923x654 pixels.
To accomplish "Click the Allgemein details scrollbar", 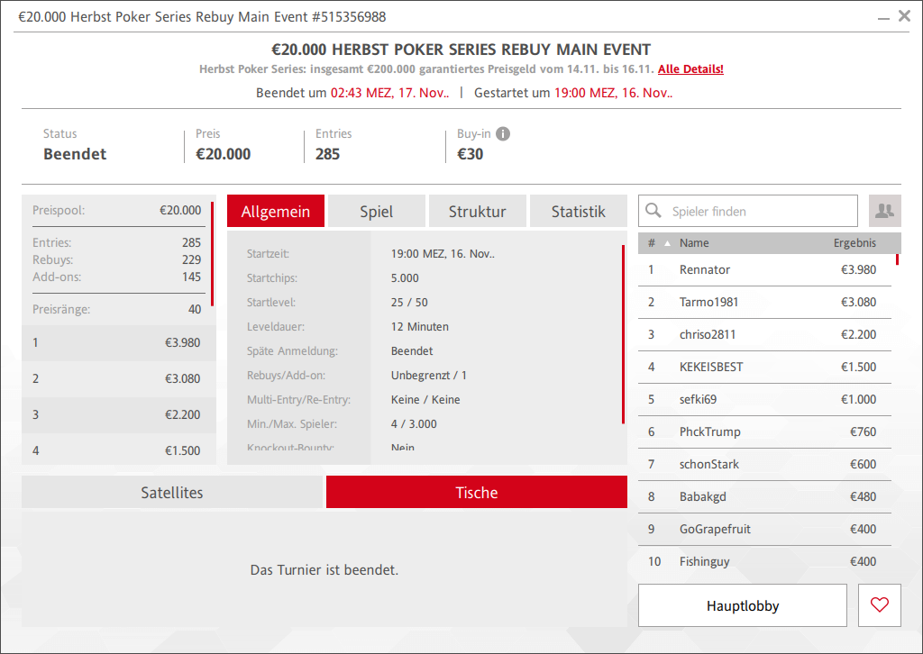I will 623,333.
